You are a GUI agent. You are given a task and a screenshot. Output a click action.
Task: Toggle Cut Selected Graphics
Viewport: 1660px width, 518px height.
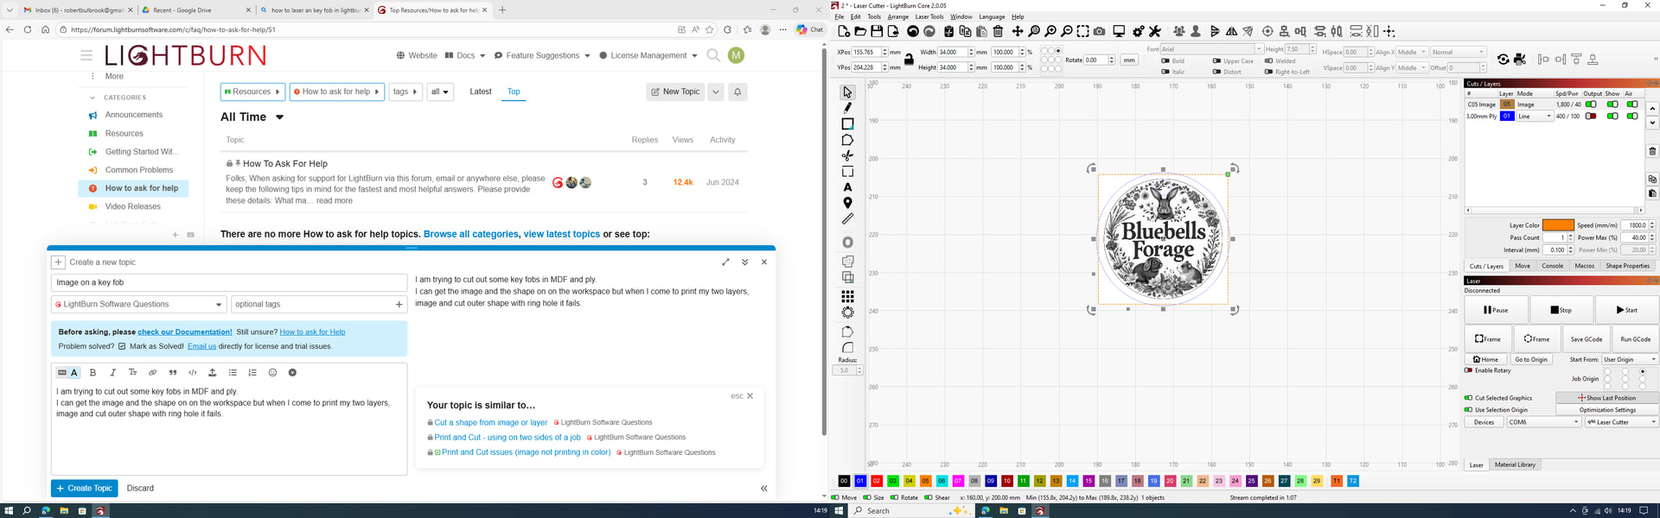[x=1468, y=398]
